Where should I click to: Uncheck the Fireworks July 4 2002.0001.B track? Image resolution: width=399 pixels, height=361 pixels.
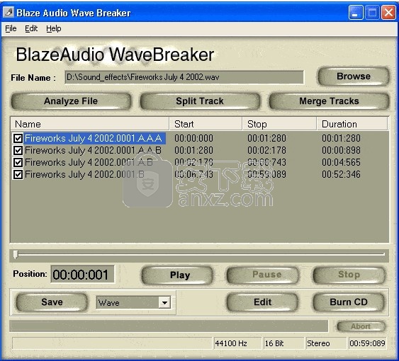pyautogui.click(x=18, y=175)
